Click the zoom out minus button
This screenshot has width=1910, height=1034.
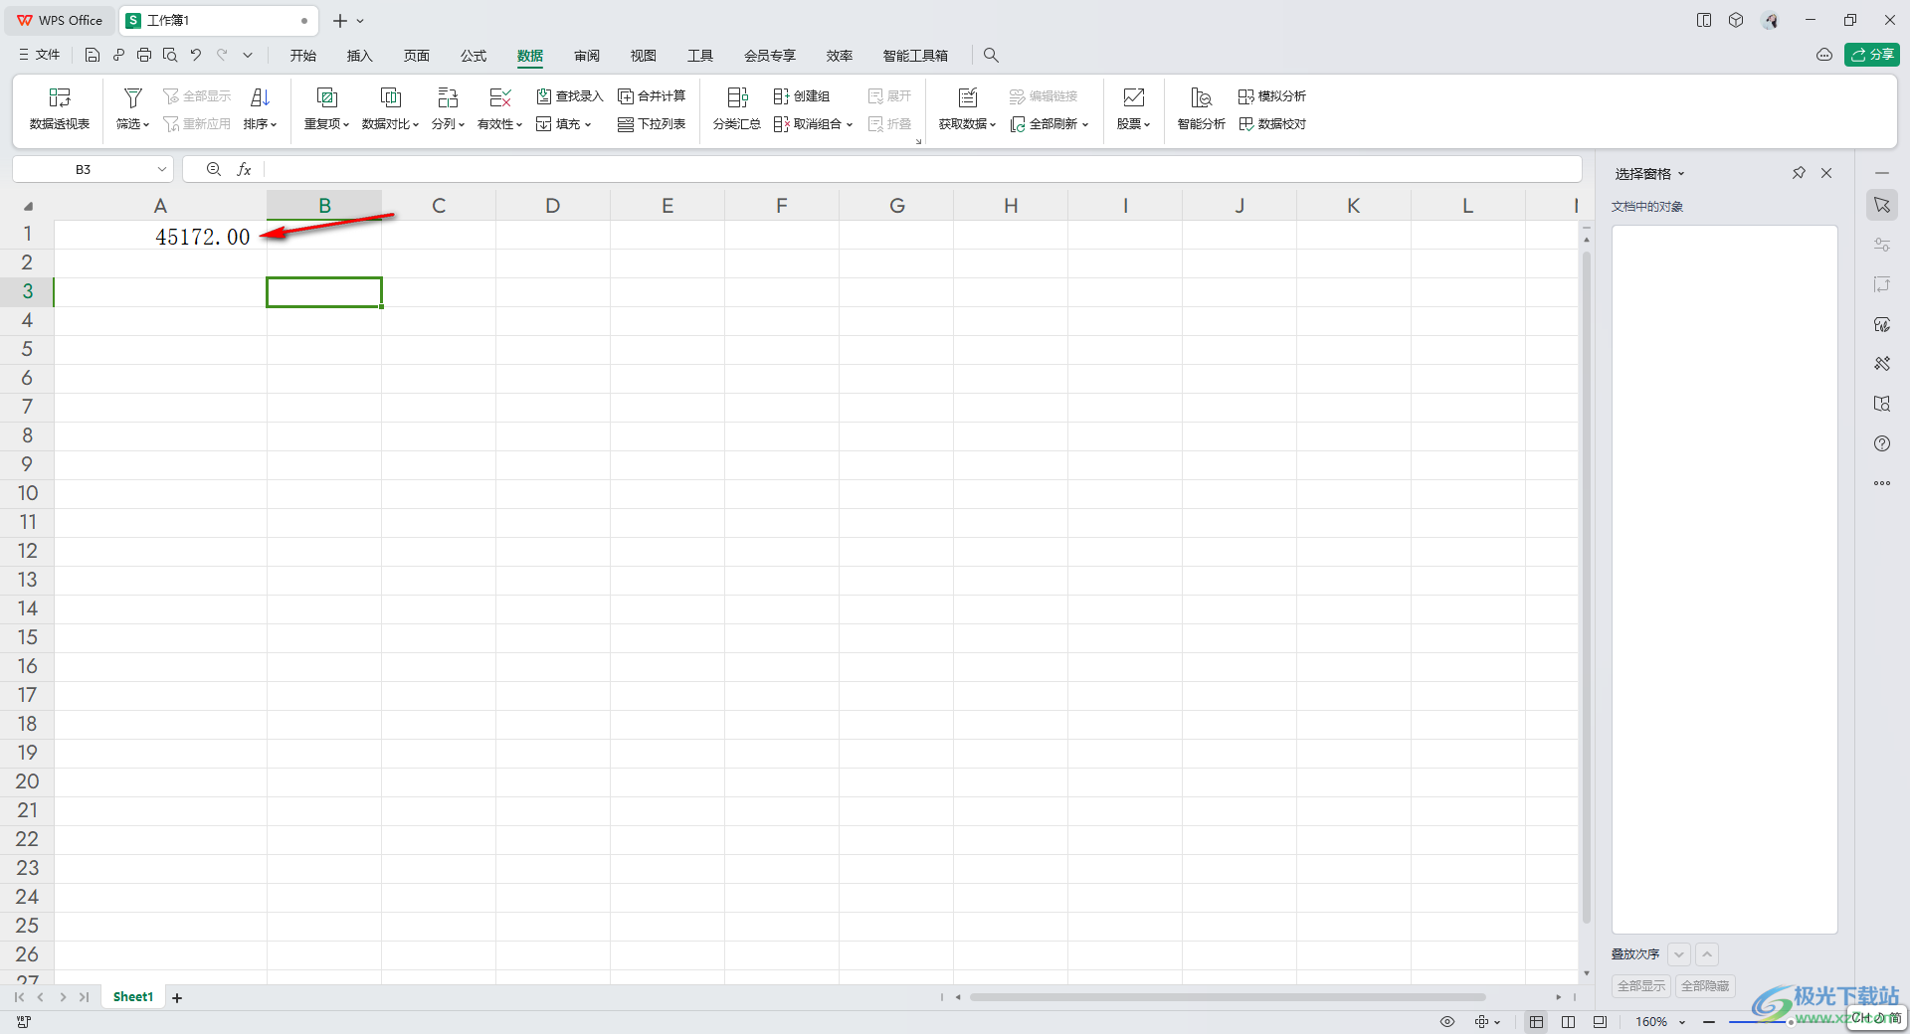pos(1709,1022)
